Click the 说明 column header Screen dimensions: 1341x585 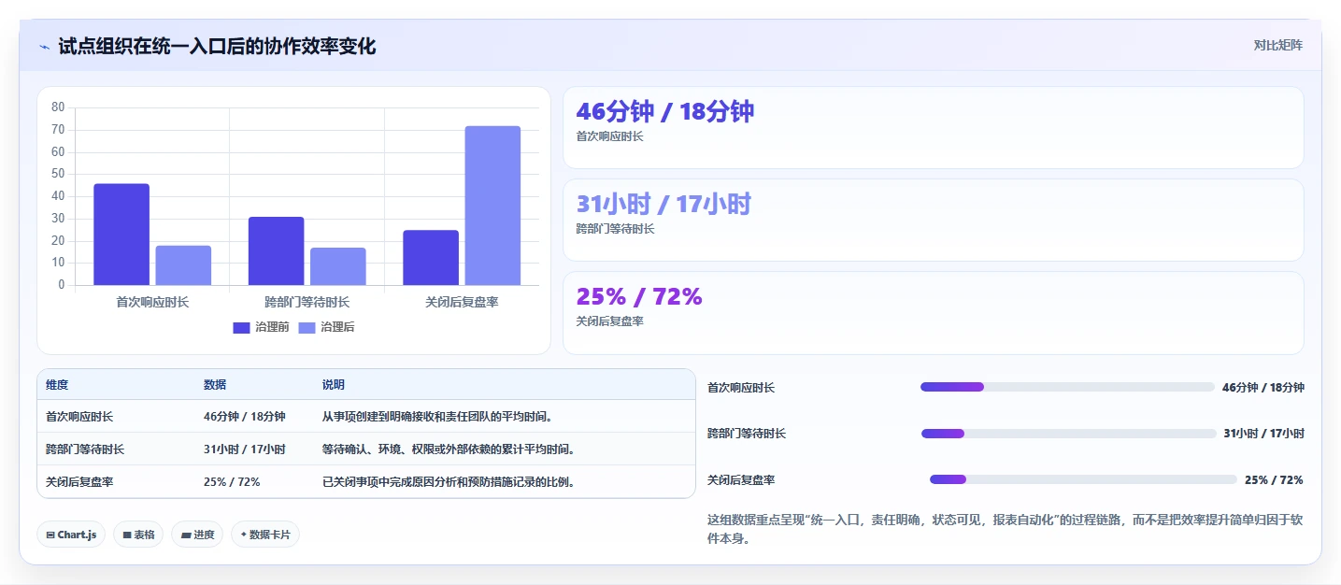pyautogui.click(x=334, y=385)
